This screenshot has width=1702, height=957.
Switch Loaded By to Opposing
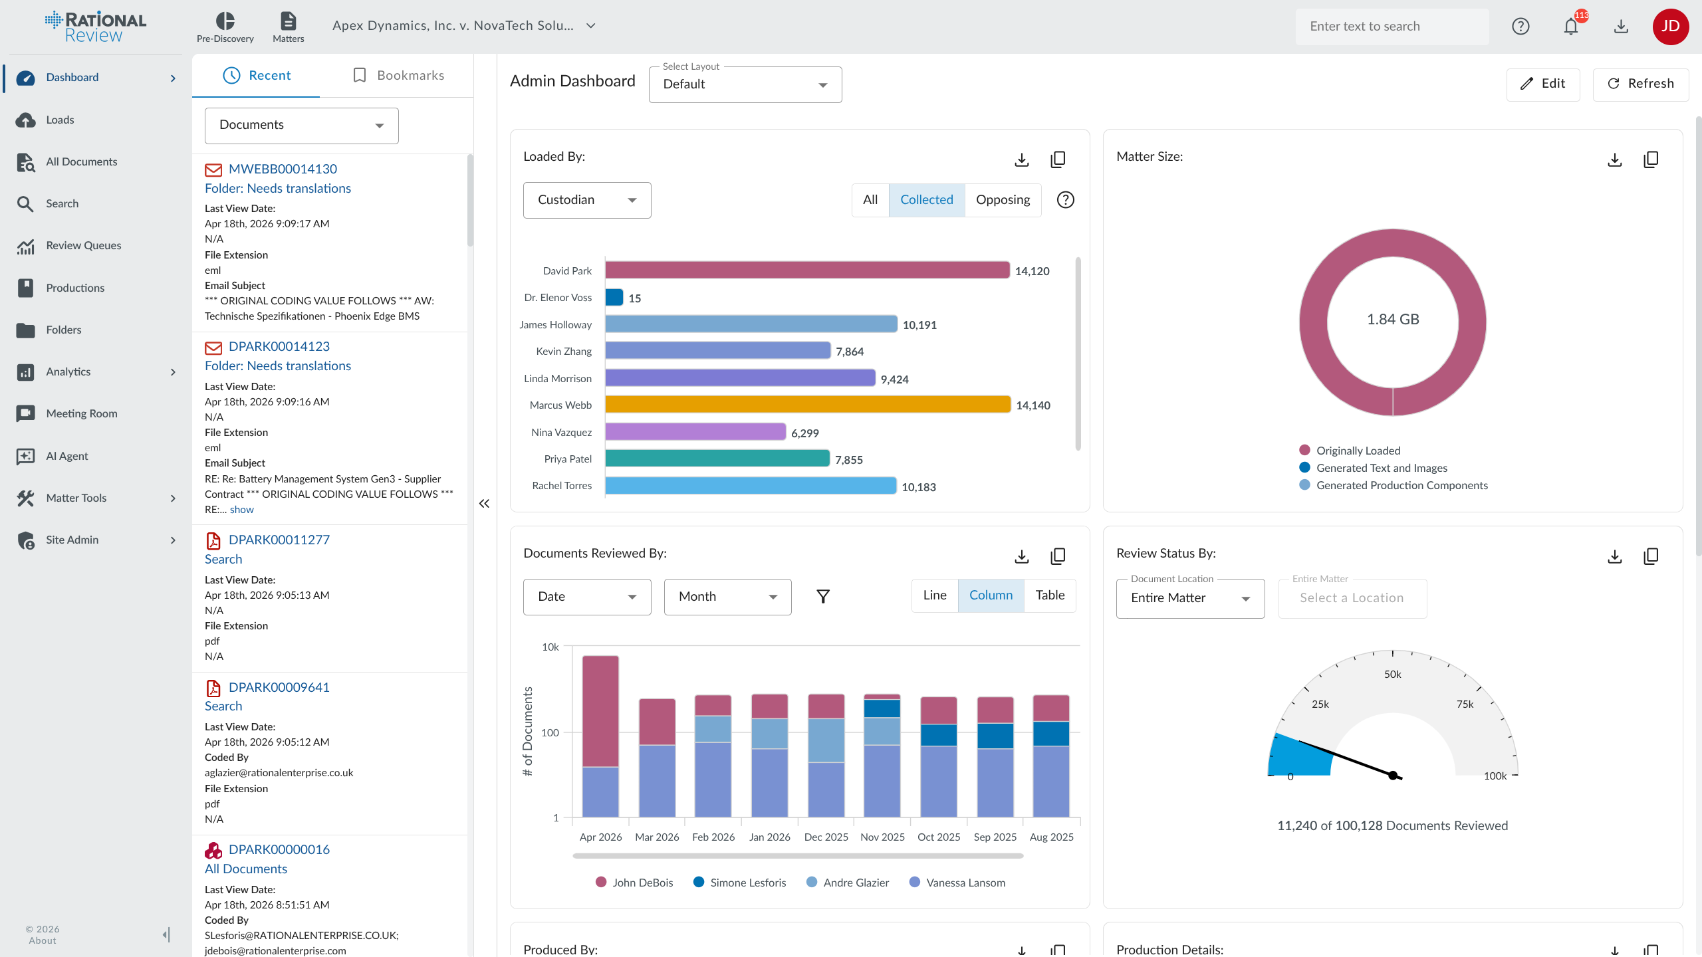pyautogui.click(x=1003, y=200)
